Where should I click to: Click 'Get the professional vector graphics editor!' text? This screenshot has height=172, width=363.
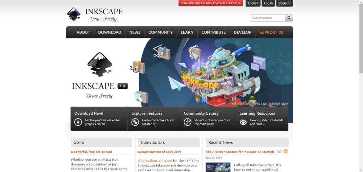[x=102, y=122]
